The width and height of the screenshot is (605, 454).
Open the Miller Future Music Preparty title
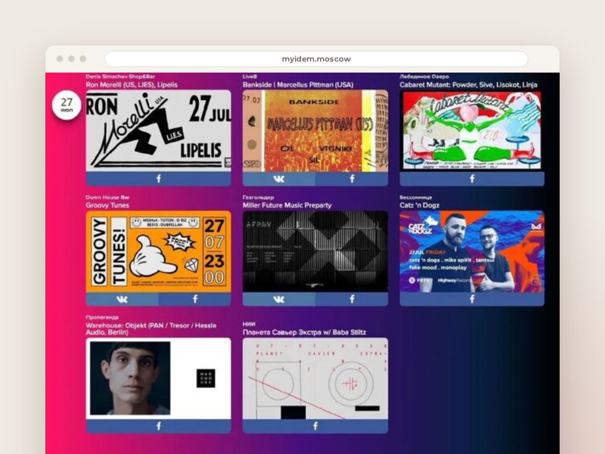pyautogui.click(x=287, y=205)
